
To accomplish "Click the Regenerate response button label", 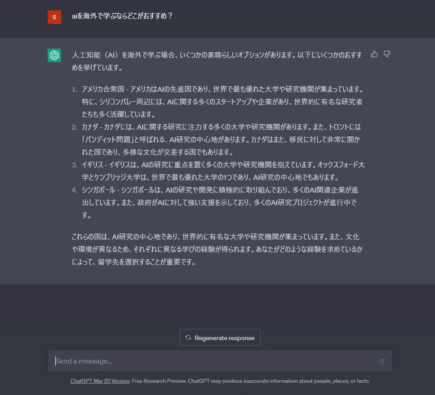I will pos(224,338).
